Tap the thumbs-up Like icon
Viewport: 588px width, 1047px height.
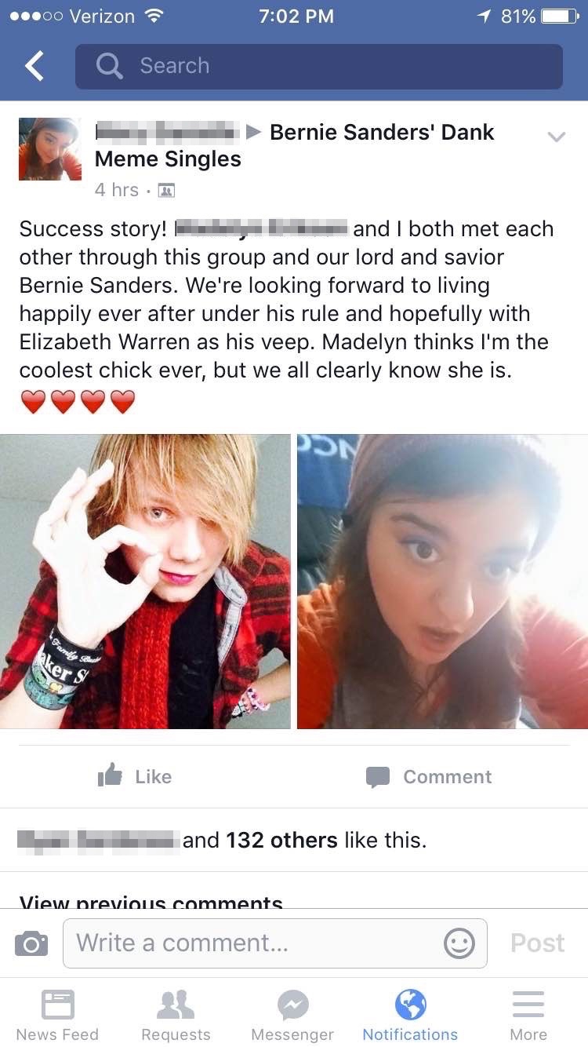[x=111, y=775]
